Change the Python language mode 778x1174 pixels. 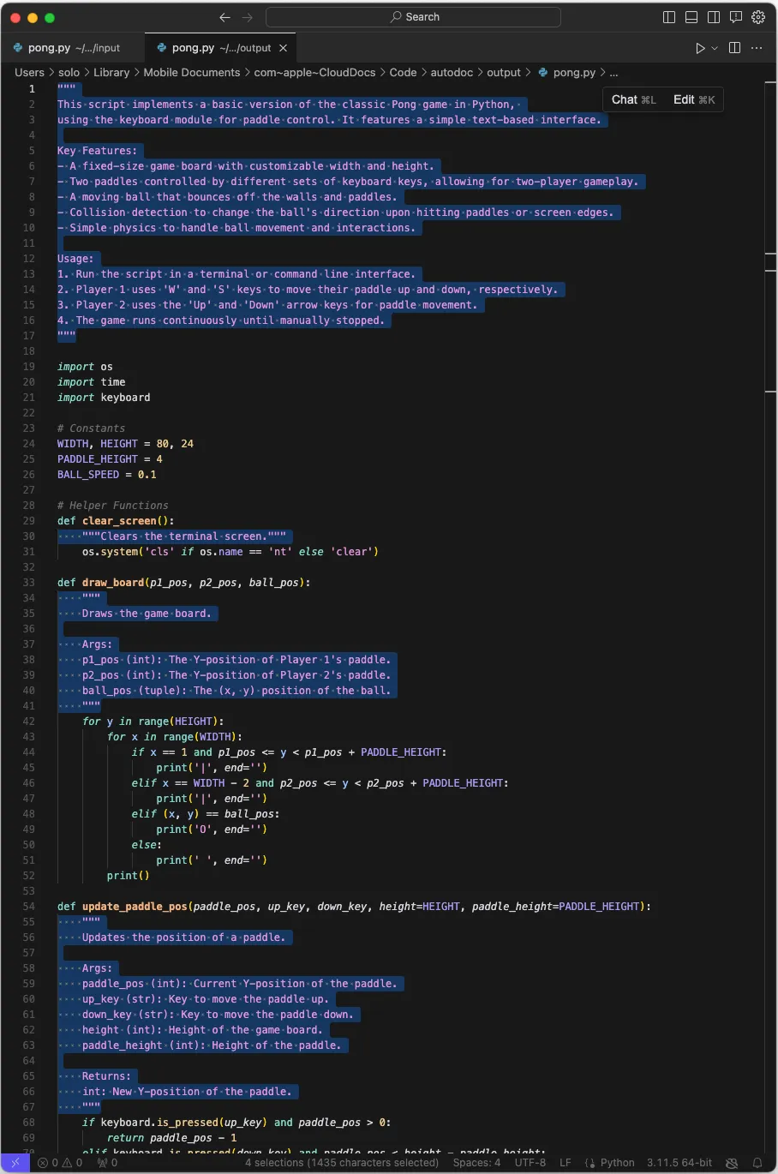(617, 1163)
